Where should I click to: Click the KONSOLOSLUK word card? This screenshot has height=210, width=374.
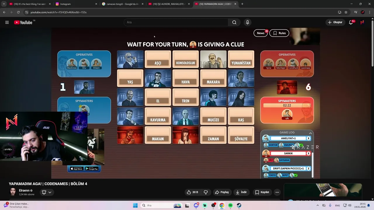(x=186, y=60)
